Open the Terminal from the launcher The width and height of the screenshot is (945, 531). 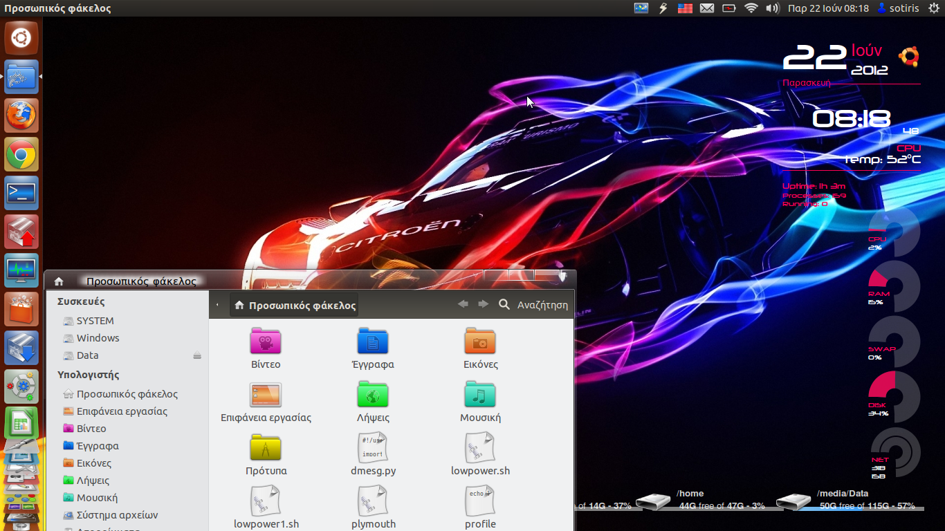[21, 194]
